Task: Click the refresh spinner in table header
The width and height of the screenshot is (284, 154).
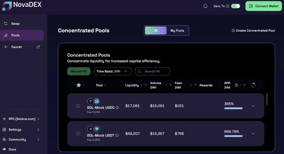Action: coord(253,85)
